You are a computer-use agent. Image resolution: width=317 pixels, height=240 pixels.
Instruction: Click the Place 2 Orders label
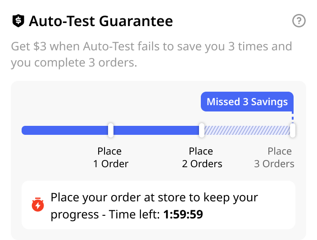coord(202,157)
